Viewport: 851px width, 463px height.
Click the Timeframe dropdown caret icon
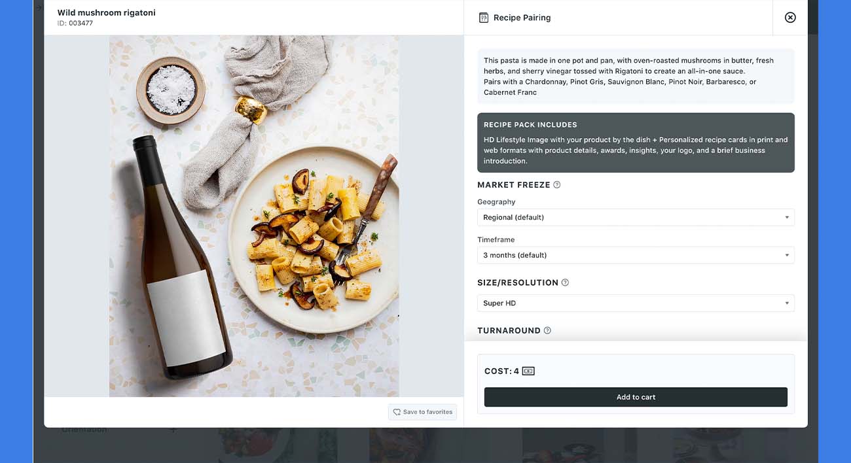(787, 255)
